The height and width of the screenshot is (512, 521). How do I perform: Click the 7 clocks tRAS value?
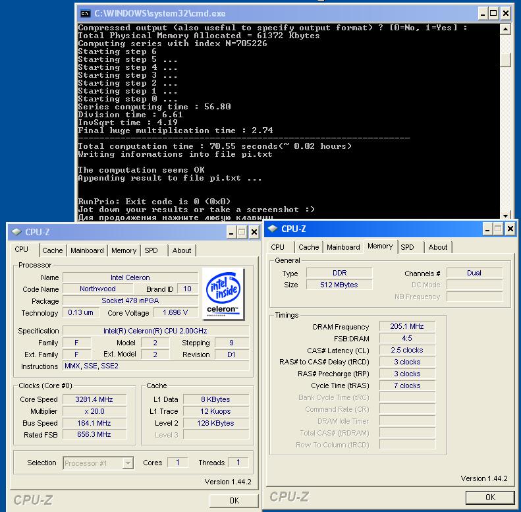point(407,385)
